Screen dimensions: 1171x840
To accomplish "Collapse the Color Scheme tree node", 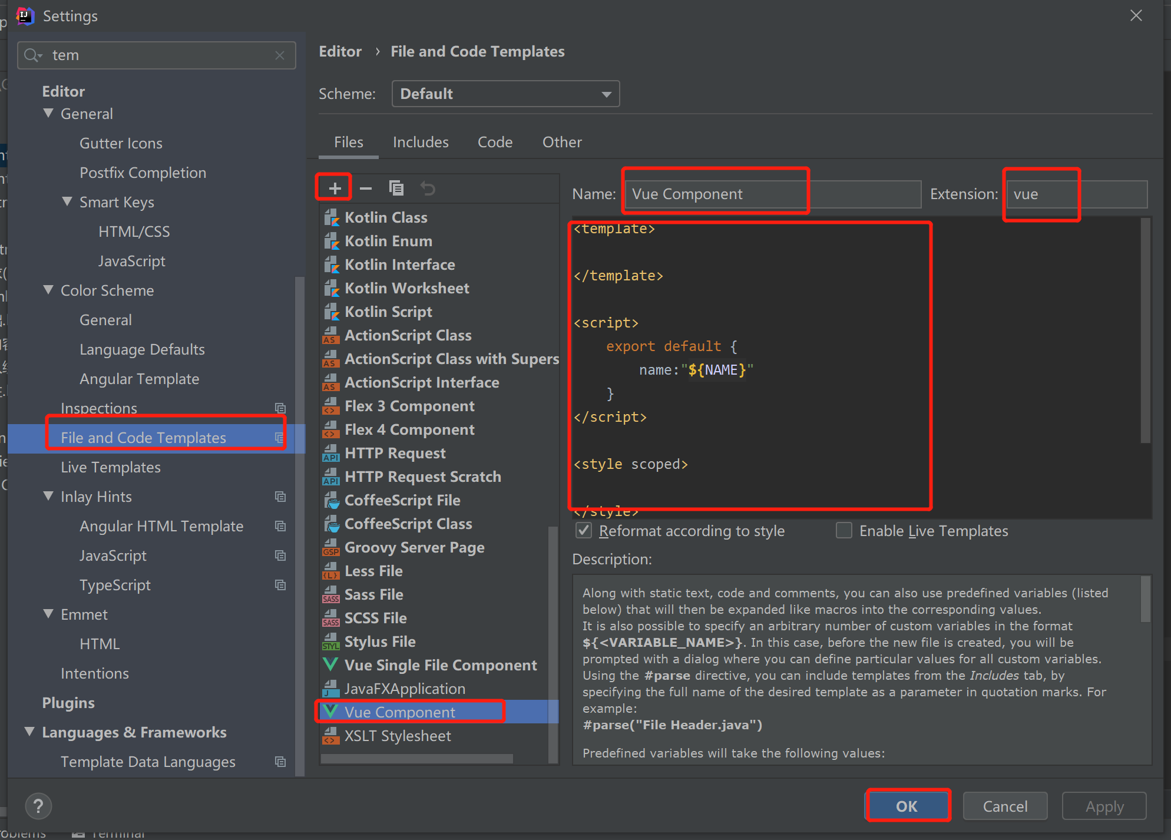I will (49, 290).
